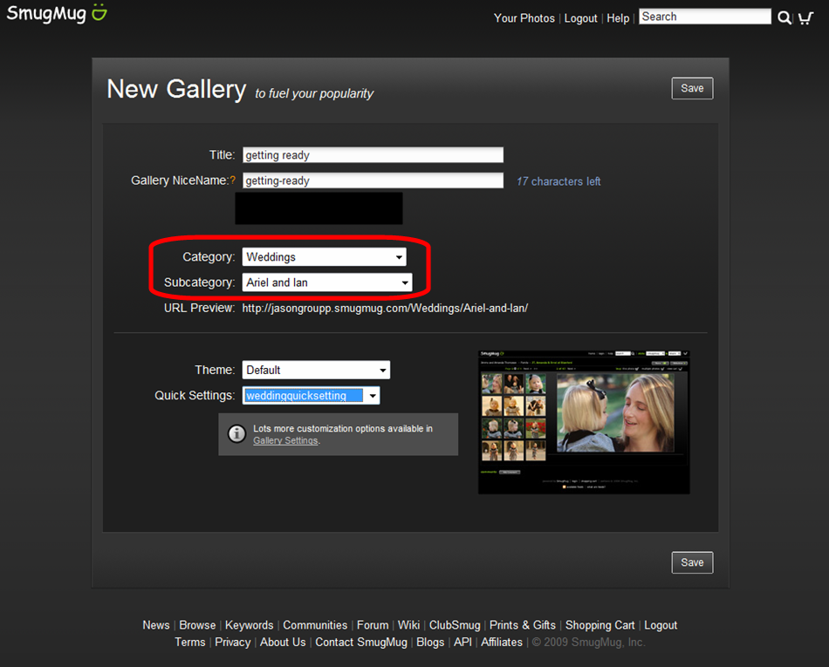Click the 'New Gallery' heading
The height and width of the screenshot is (667, 829).
[176, 89]
